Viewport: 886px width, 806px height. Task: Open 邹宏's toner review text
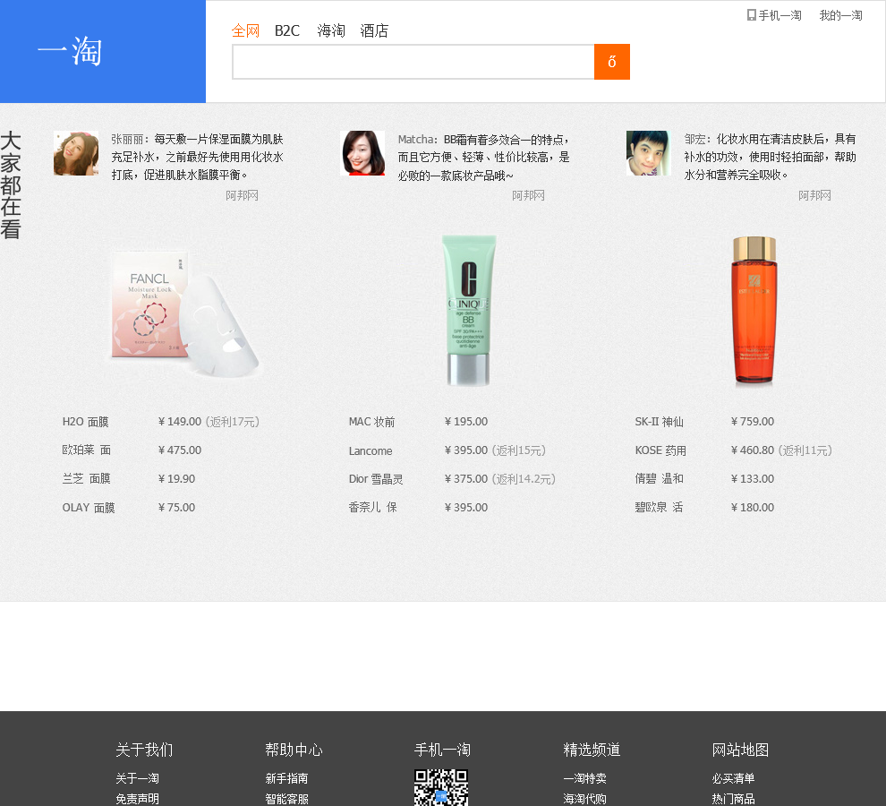click(x=771, y=157)
